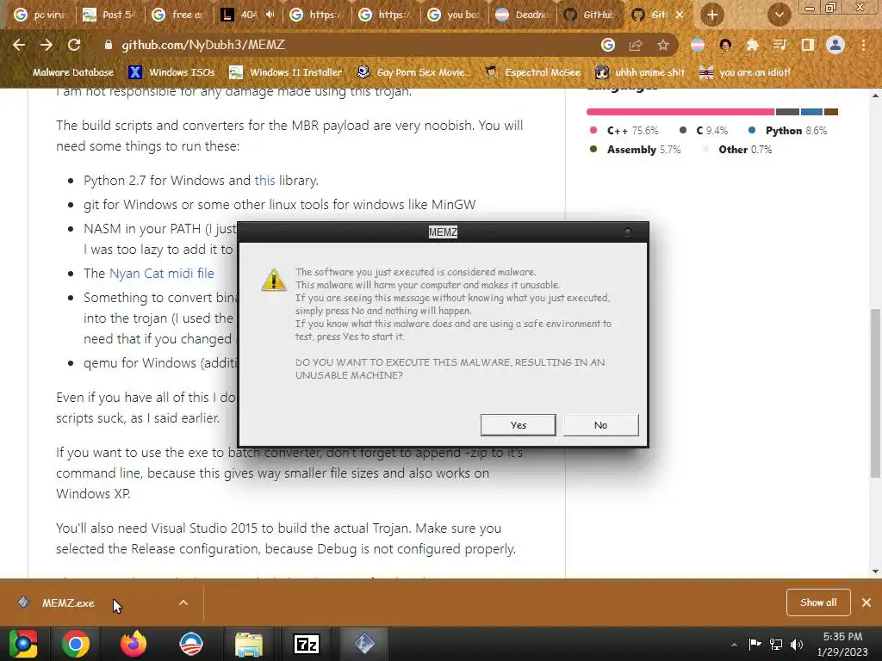This screenshot has height=661, width=882.
Task: Toggle the browser side panel icon
Action: pyautogui.click(x=807, y=45)
